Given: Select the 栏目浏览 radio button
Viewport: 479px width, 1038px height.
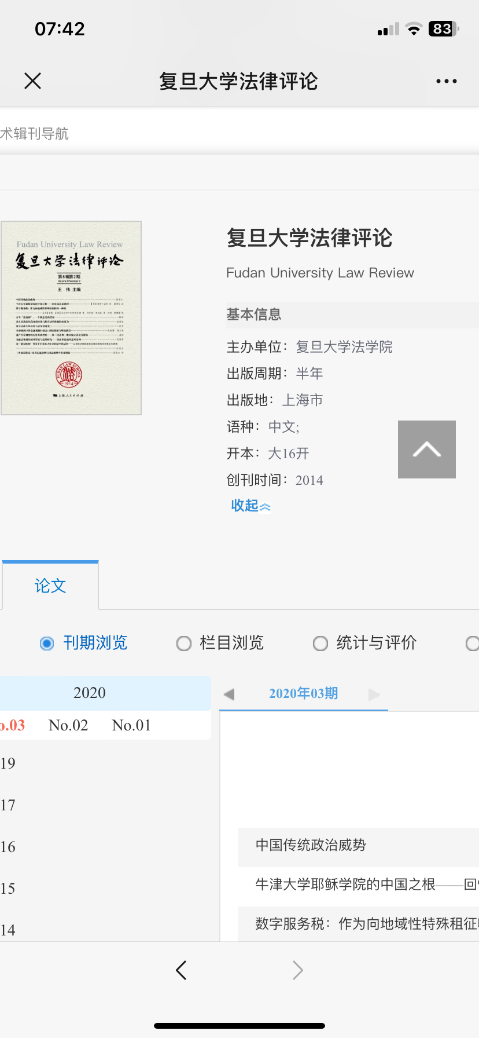Looking at the screenshot, I should [x=184, y=644].
